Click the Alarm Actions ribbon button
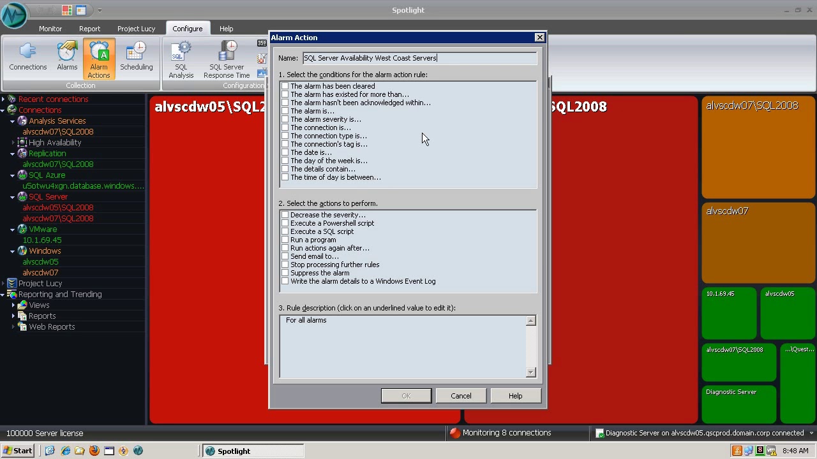This screenshot has width=817, height=459. 99,59
